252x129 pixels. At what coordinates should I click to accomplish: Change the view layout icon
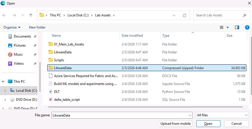click(x=222, y=27)
